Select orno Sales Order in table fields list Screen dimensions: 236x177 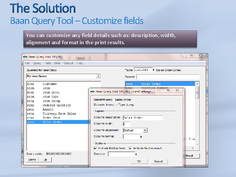click(160, 84)
